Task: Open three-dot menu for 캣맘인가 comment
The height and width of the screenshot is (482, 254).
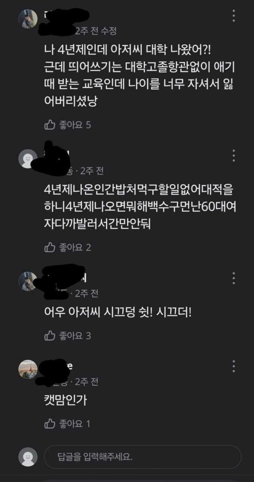Action: (x=234, y=366)
